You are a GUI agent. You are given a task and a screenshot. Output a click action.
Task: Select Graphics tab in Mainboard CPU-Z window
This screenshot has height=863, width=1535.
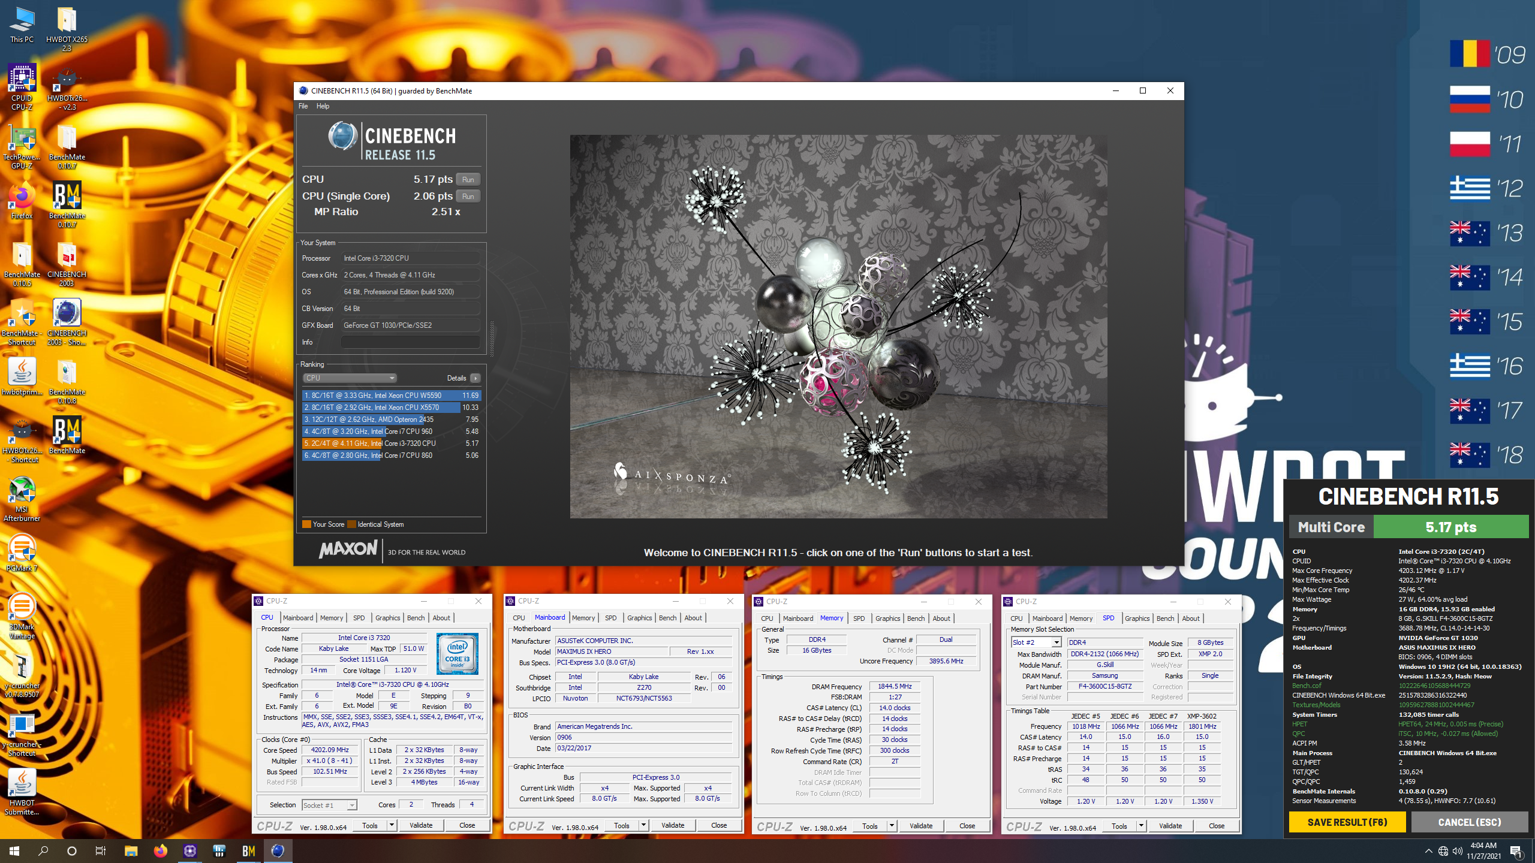tap(639, 618)
